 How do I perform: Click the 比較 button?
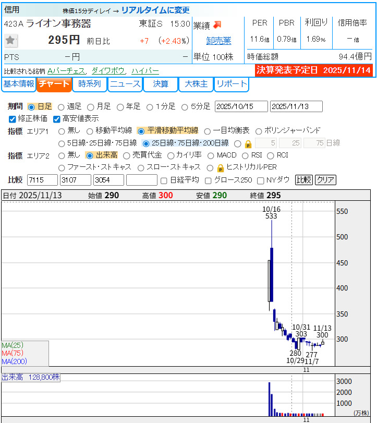point(304,179)
